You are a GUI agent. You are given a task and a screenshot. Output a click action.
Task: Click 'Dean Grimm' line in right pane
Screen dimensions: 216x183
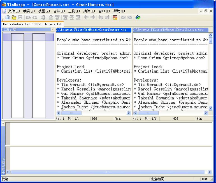tap(169, 58)
